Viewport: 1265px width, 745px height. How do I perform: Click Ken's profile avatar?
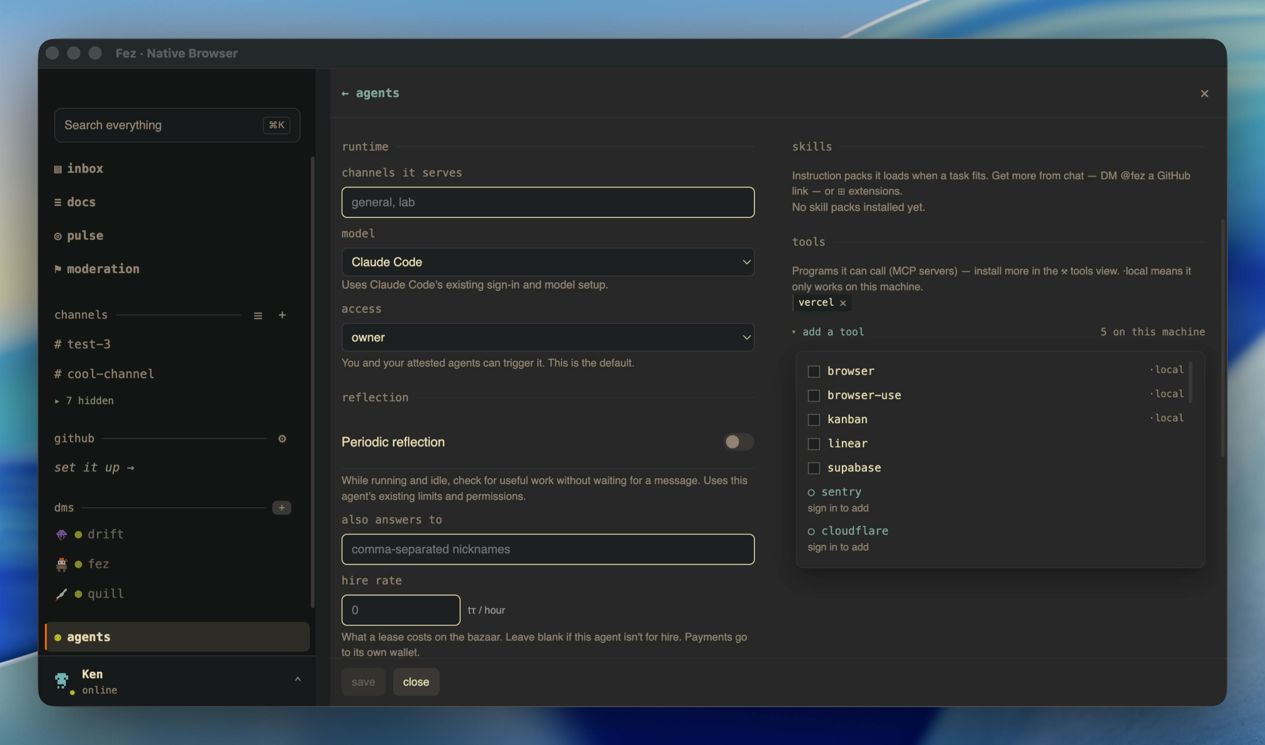(62, 680)
